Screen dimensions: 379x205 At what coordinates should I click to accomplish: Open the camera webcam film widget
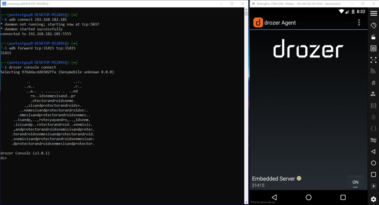click(373, 106)
